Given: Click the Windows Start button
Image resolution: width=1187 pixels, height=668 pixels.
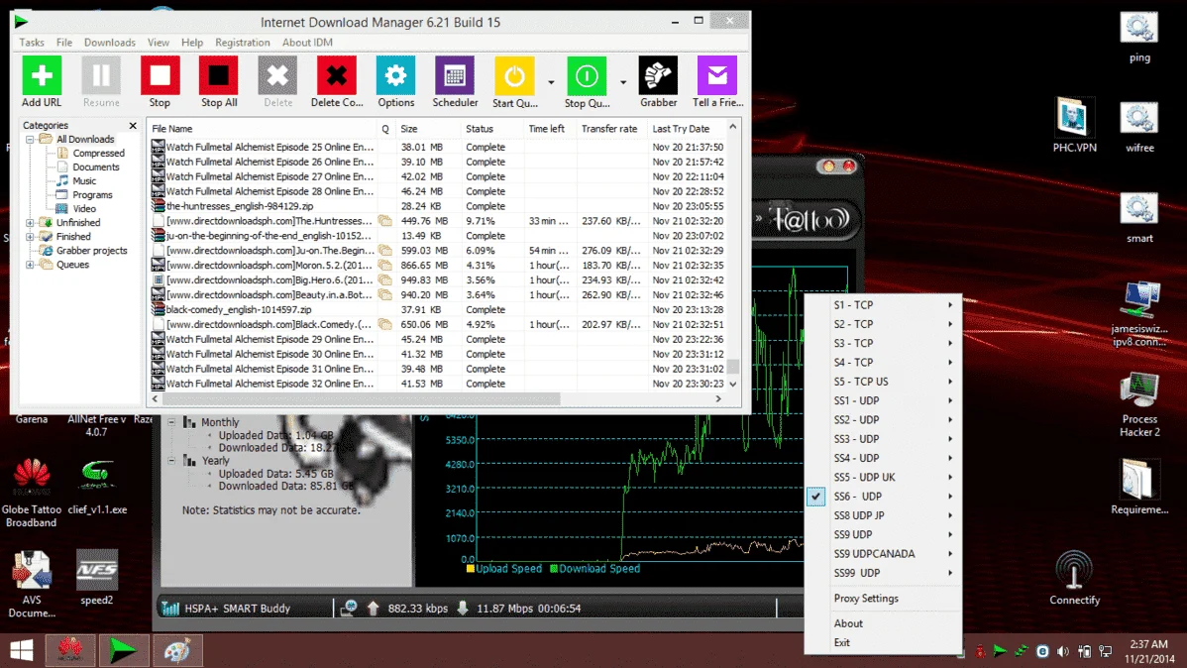Looking at the screenshot, I should click(x=22, y=650).
